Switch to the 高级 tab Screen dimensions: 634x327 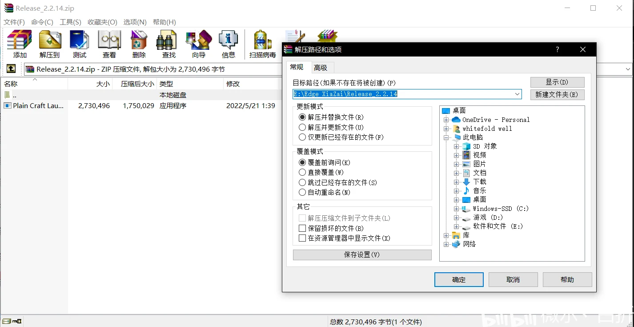pyautogui.click(x=321, y=68)
